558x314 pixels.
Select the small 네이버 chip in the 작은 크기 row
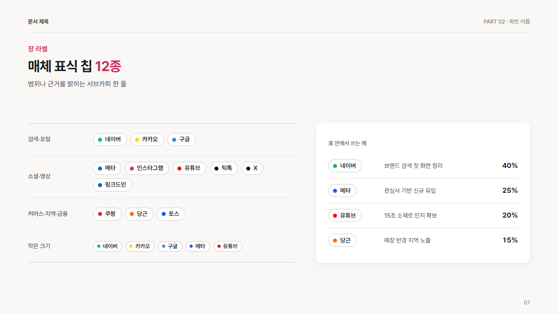pyautogui.click(x=108, y=246)
